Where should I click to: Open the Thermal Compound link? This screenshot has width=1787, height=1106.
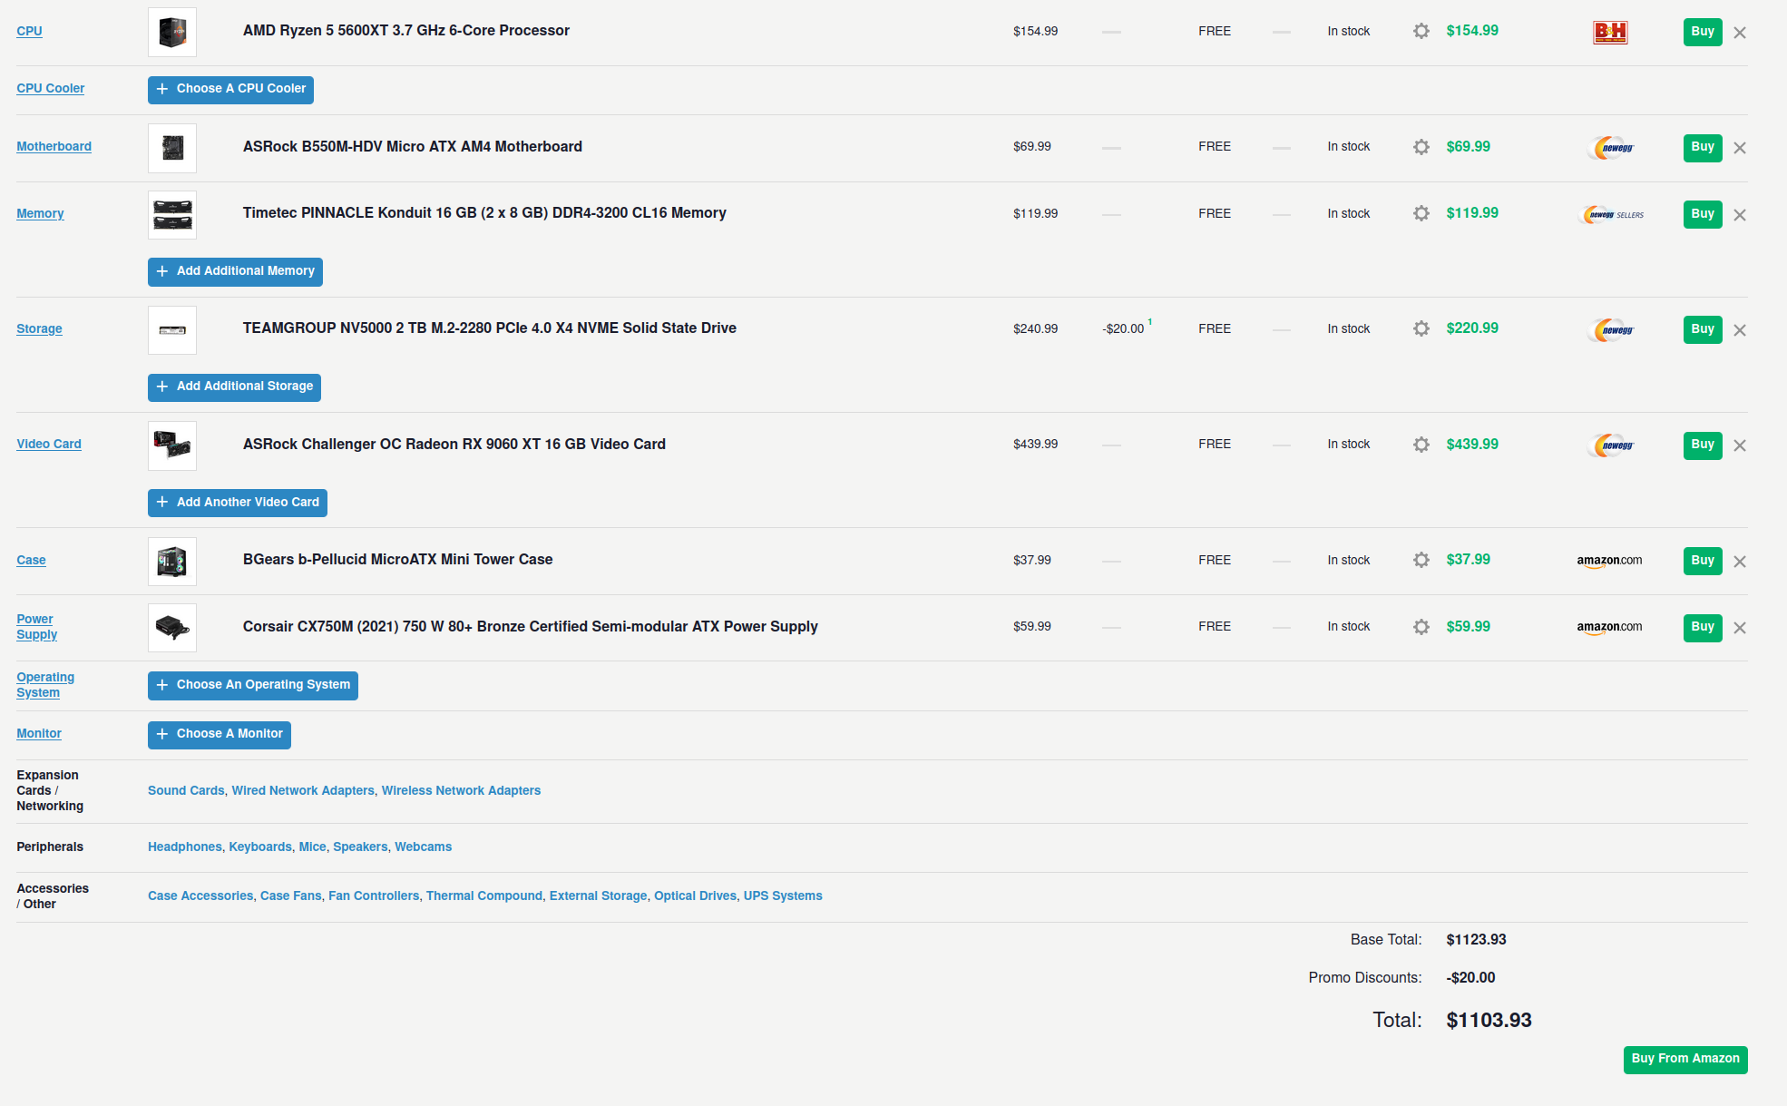pos(483,896)
